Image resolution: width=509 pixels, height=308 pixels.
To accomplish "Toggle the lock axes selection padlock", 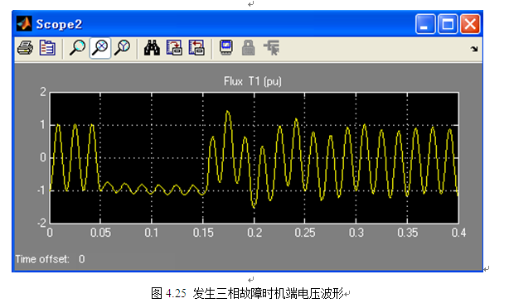I will [x=249, y=48].
